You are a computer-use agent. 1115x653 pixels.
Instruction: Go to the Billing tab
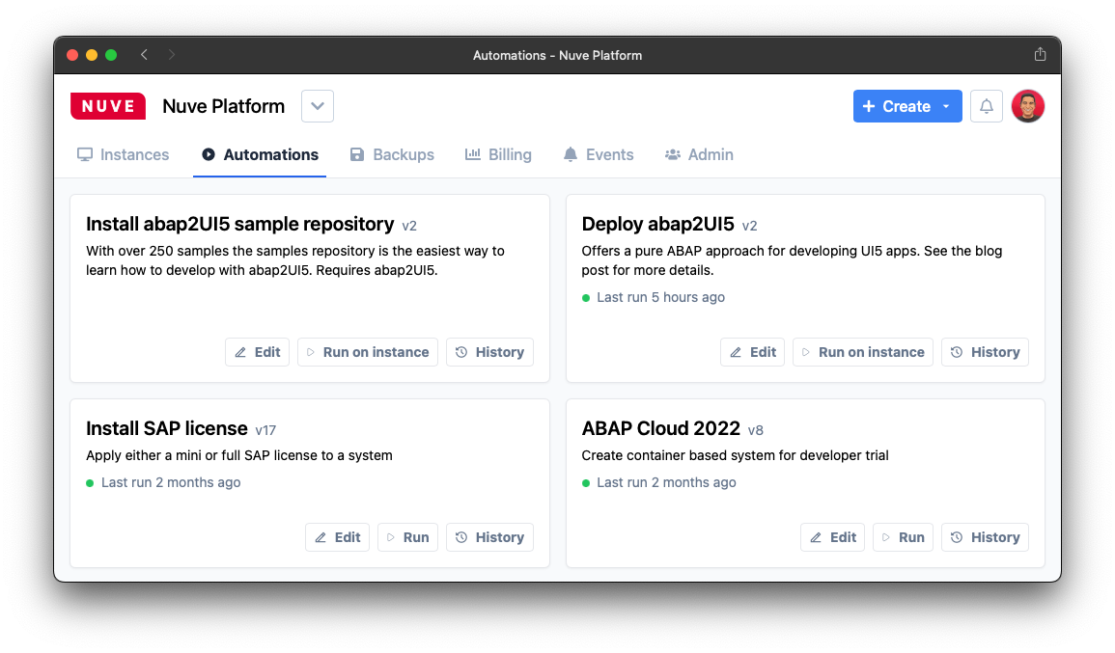tap(498, 154)
